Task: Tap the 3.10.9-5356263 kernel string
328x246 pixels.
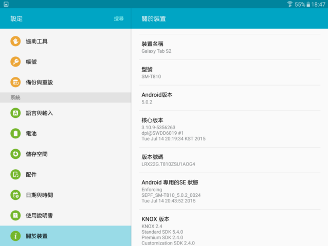Action: (x=158, y=128)
